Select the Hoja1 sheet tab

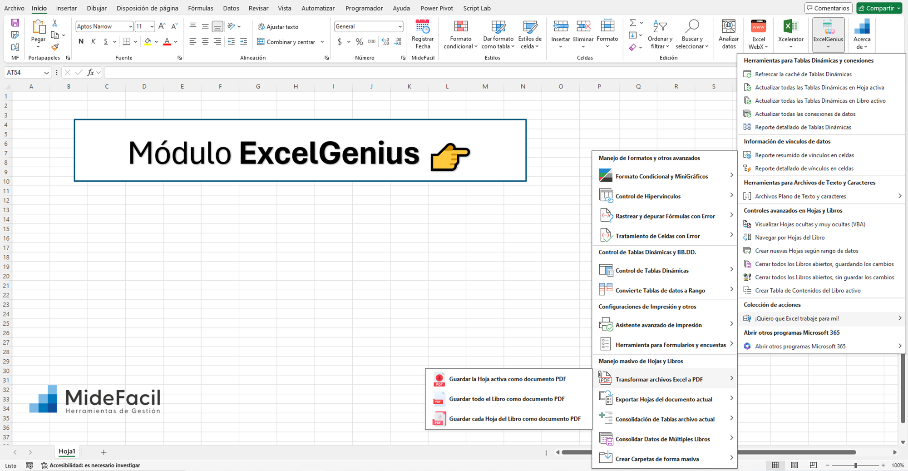click(67, 451)
